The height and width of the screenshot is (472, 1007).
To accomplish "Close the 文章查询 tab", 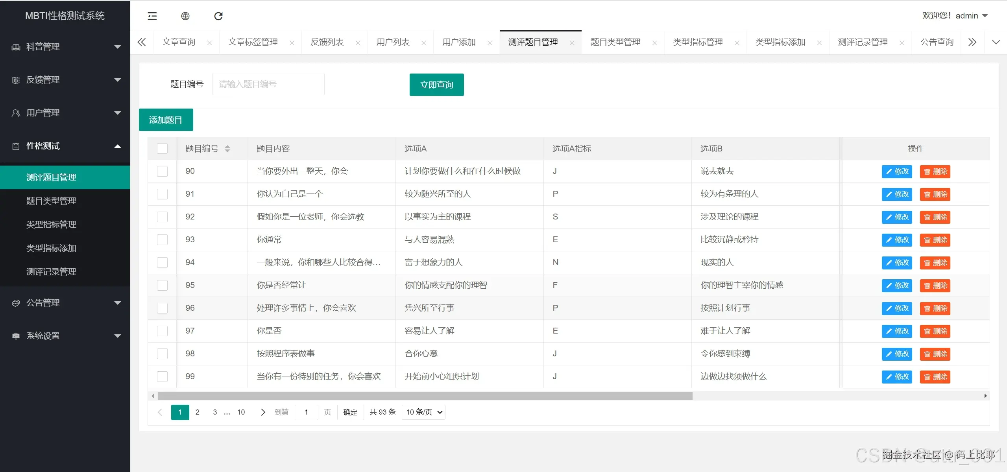I will point(209,43).
